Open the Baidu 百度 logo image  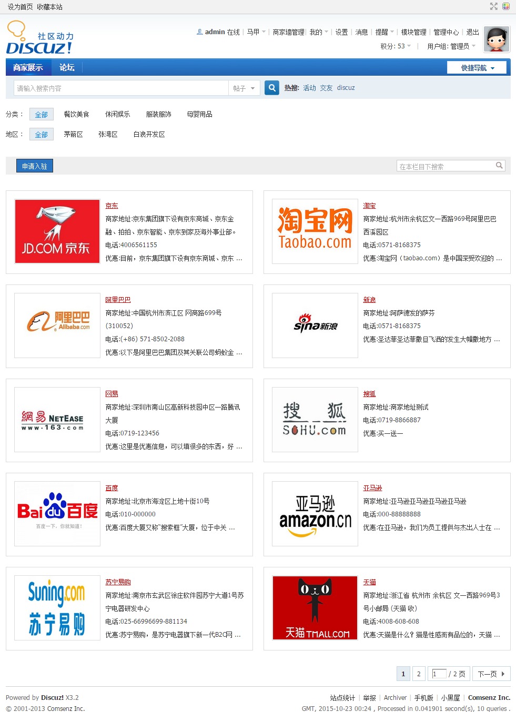(57, 514)
